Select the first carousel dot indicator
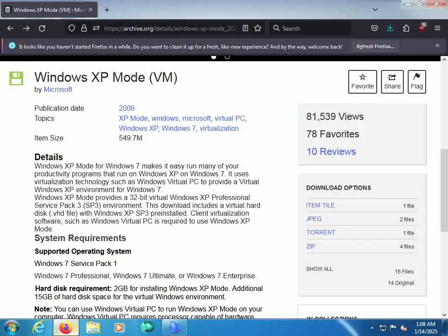448x336 pixels. (x=213, y=57)
